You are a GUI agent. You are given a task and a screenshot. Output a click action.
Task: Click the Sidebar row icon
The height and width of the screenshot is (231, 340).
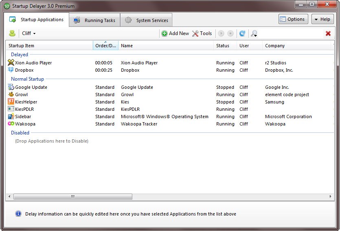click(x=11, y=116)
